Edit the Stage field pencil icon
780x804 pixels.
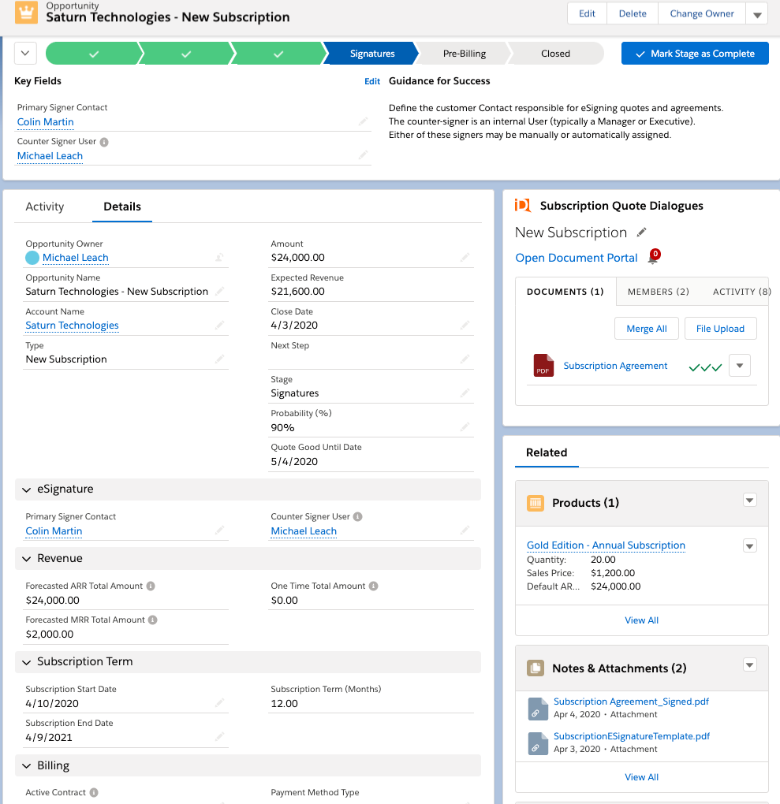[x=465, y=393]
